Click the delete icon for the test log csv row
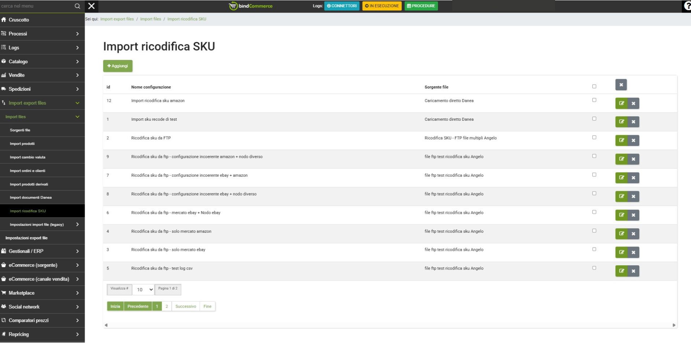Screen dimensions: 691x343 (x=633, y=271)
